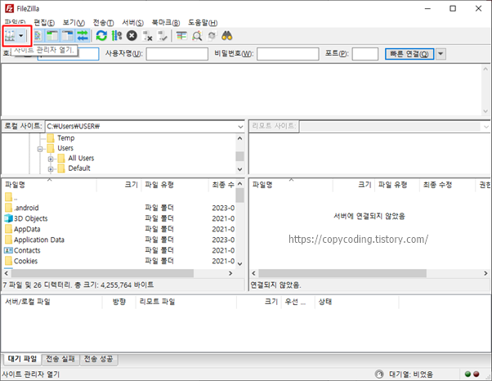This screenshot has width=492, height=381.
Task: Toggle processing of the transfer queue
Action: pos(117,36)
